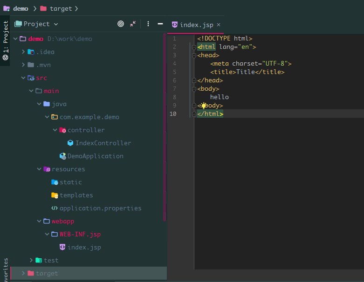Viewport: 364px width, 282px height.
Task: Expand the .idea folder
Action: pyautogui.click(x=23, y=52)
